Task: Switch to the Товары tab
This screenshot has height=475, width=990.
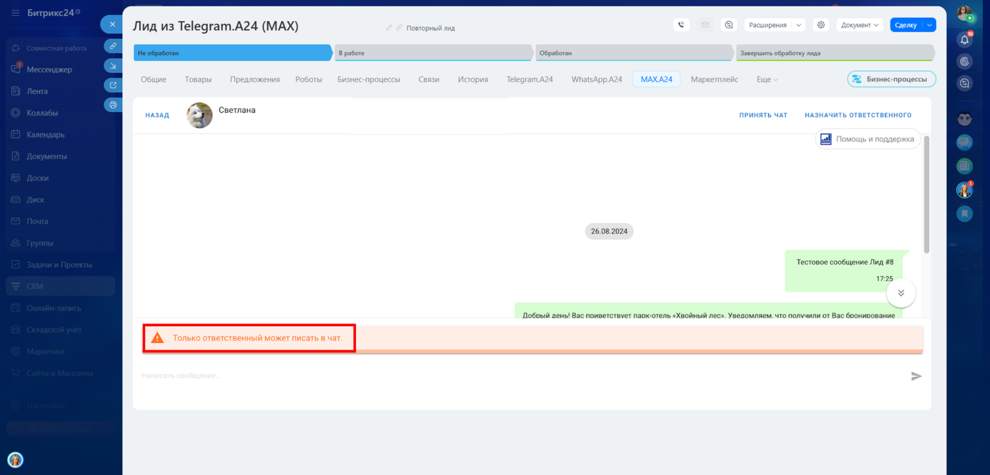Action: tap(198, 80)
